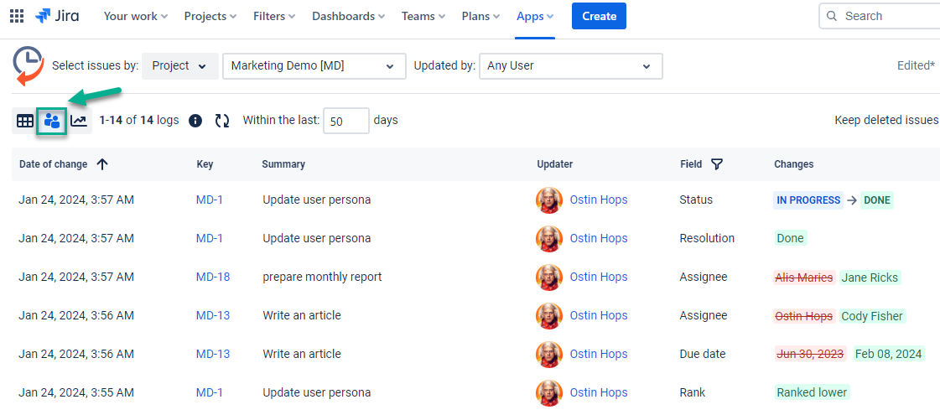Open the Marketing Demo [MD] dropdown
This screenshot has height=415, width=940.
[x=313, y=66]
